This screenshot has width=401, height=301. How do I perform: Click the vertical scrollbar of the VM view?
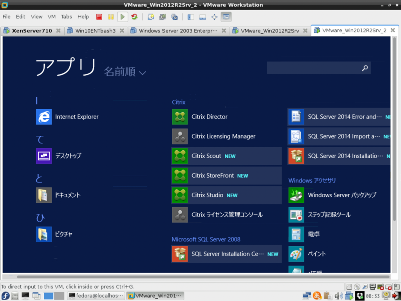point(394,129)
